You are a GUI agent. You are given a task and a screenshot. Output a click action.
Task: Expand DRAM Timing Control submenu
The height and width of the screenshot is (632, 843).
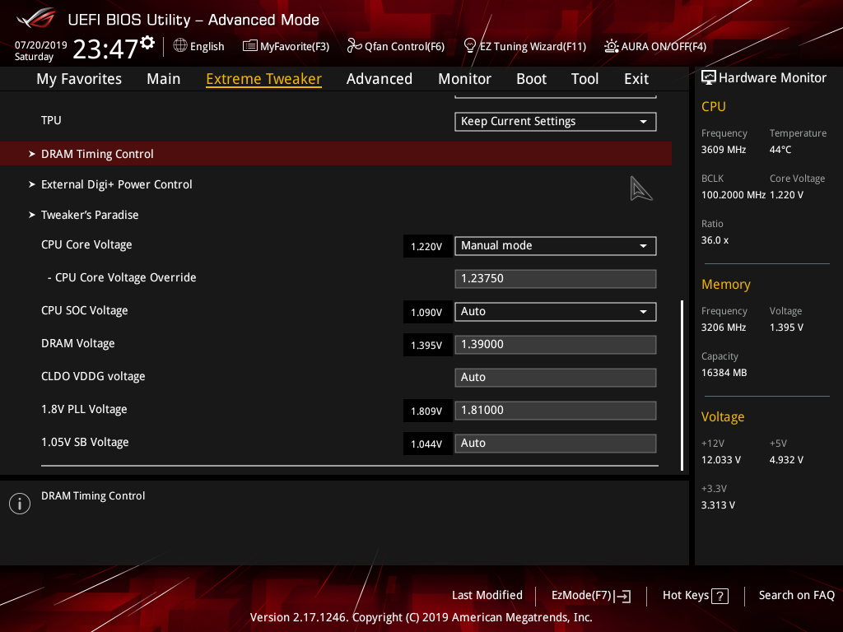(336, 154)
